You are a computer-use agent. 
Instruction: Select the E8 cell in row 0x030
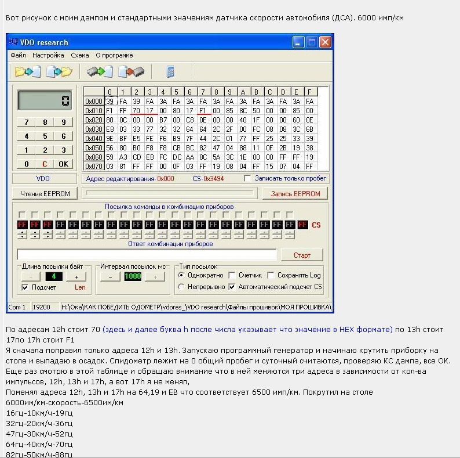[109, 129]
